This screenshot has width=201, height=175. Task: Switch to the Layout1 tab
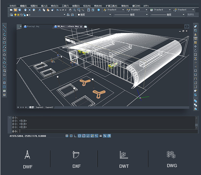[40, 107]
